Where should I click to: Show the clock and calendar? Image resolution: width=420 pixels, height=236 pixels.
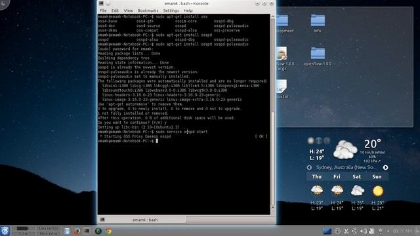coord(402,231)
